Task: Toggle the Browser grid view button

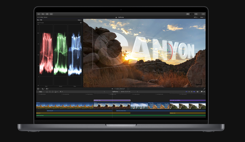Action: 188,14
